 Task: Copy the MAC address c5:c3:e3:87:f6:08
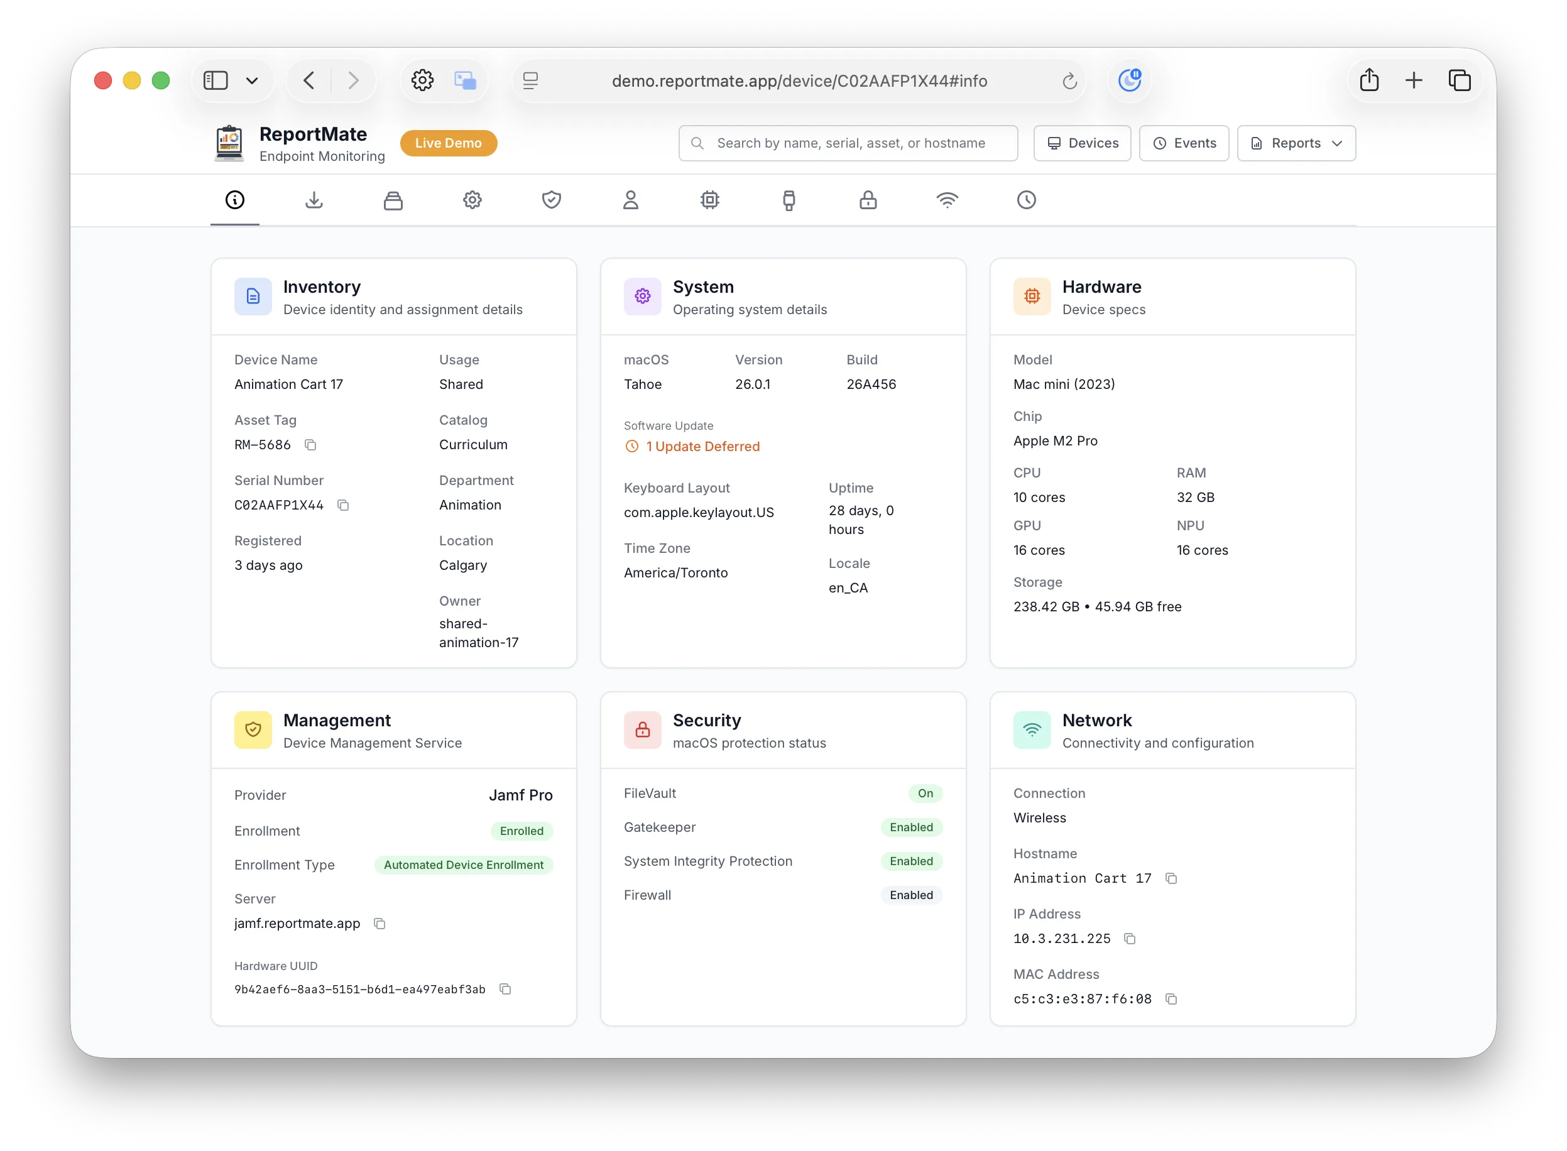1171,999
